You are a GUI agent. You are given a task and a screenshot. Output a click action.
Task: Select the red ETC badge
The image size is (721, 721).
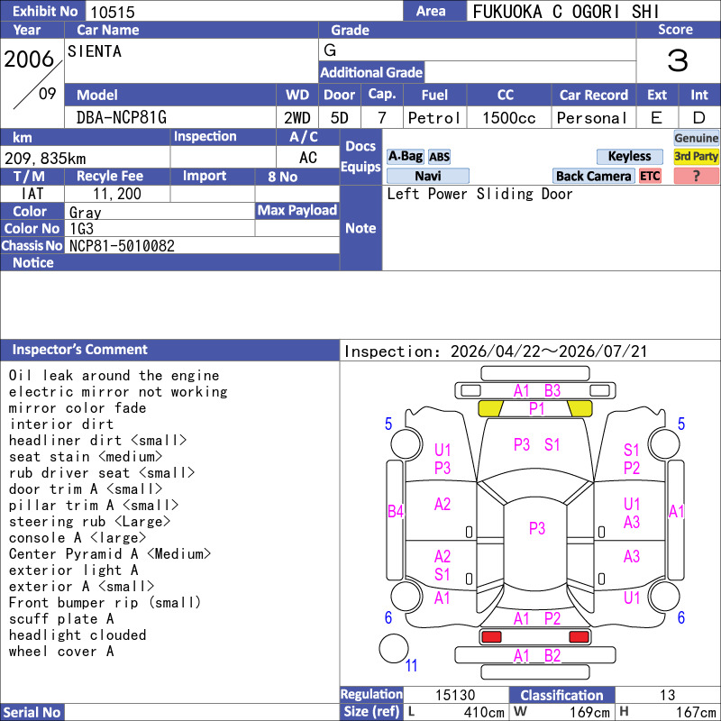click(650, 176)
